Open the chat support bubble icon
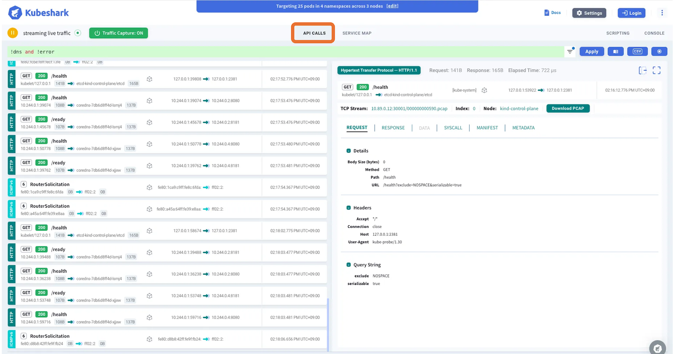Viewport: 673px width, 354px height. 657,348
